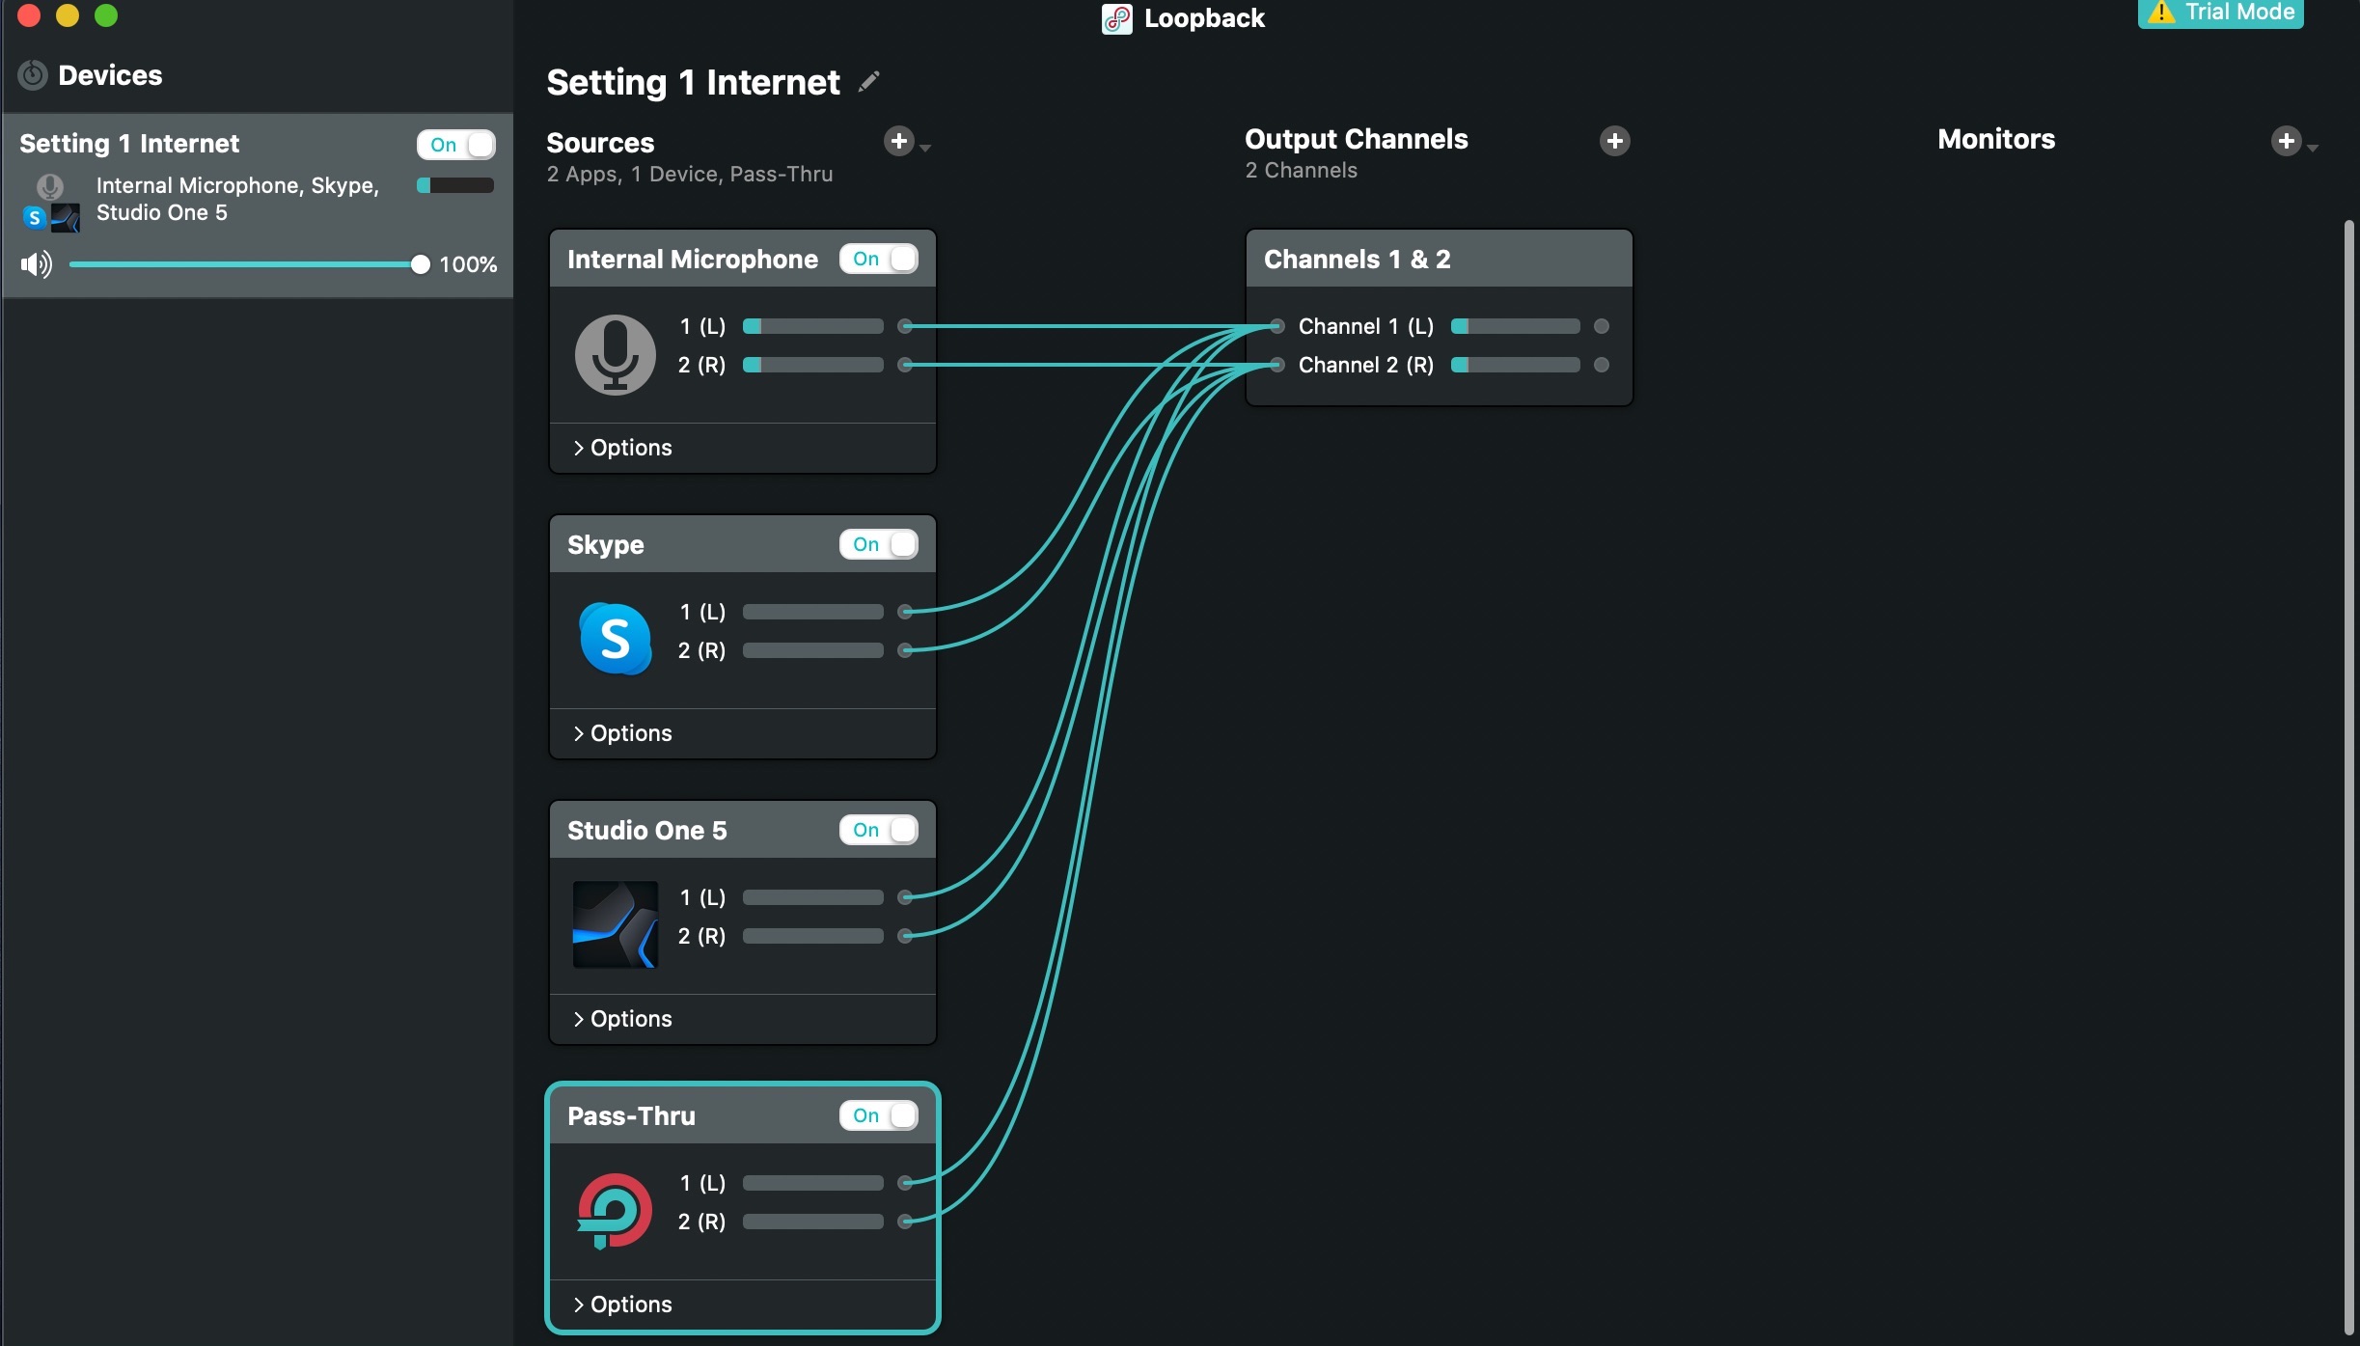Screen dimensions: 2360x1346
Task: Select the Pass-Thru source header
Action: click(x=742, y=1115)
